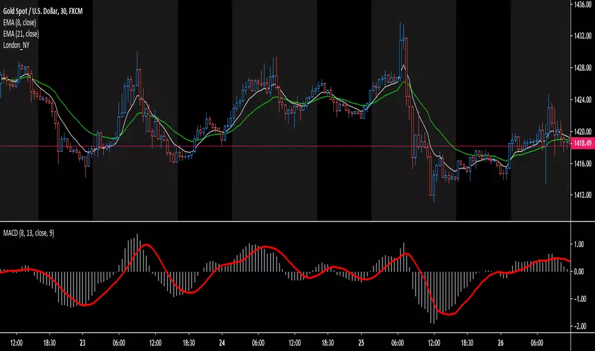Click the 0.00 level on MACD scale

[x=578, y=272]
